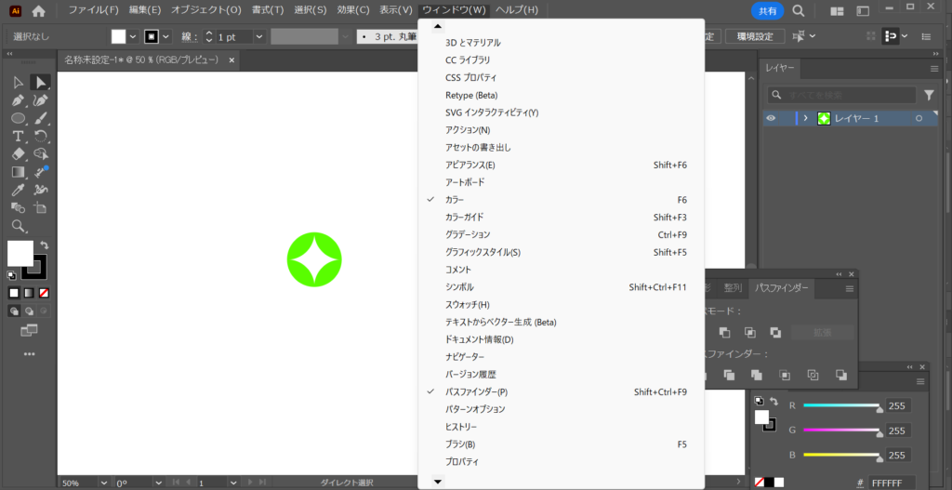Filter layers using funnel icon
952x490 pixels.
click(929, 95)
